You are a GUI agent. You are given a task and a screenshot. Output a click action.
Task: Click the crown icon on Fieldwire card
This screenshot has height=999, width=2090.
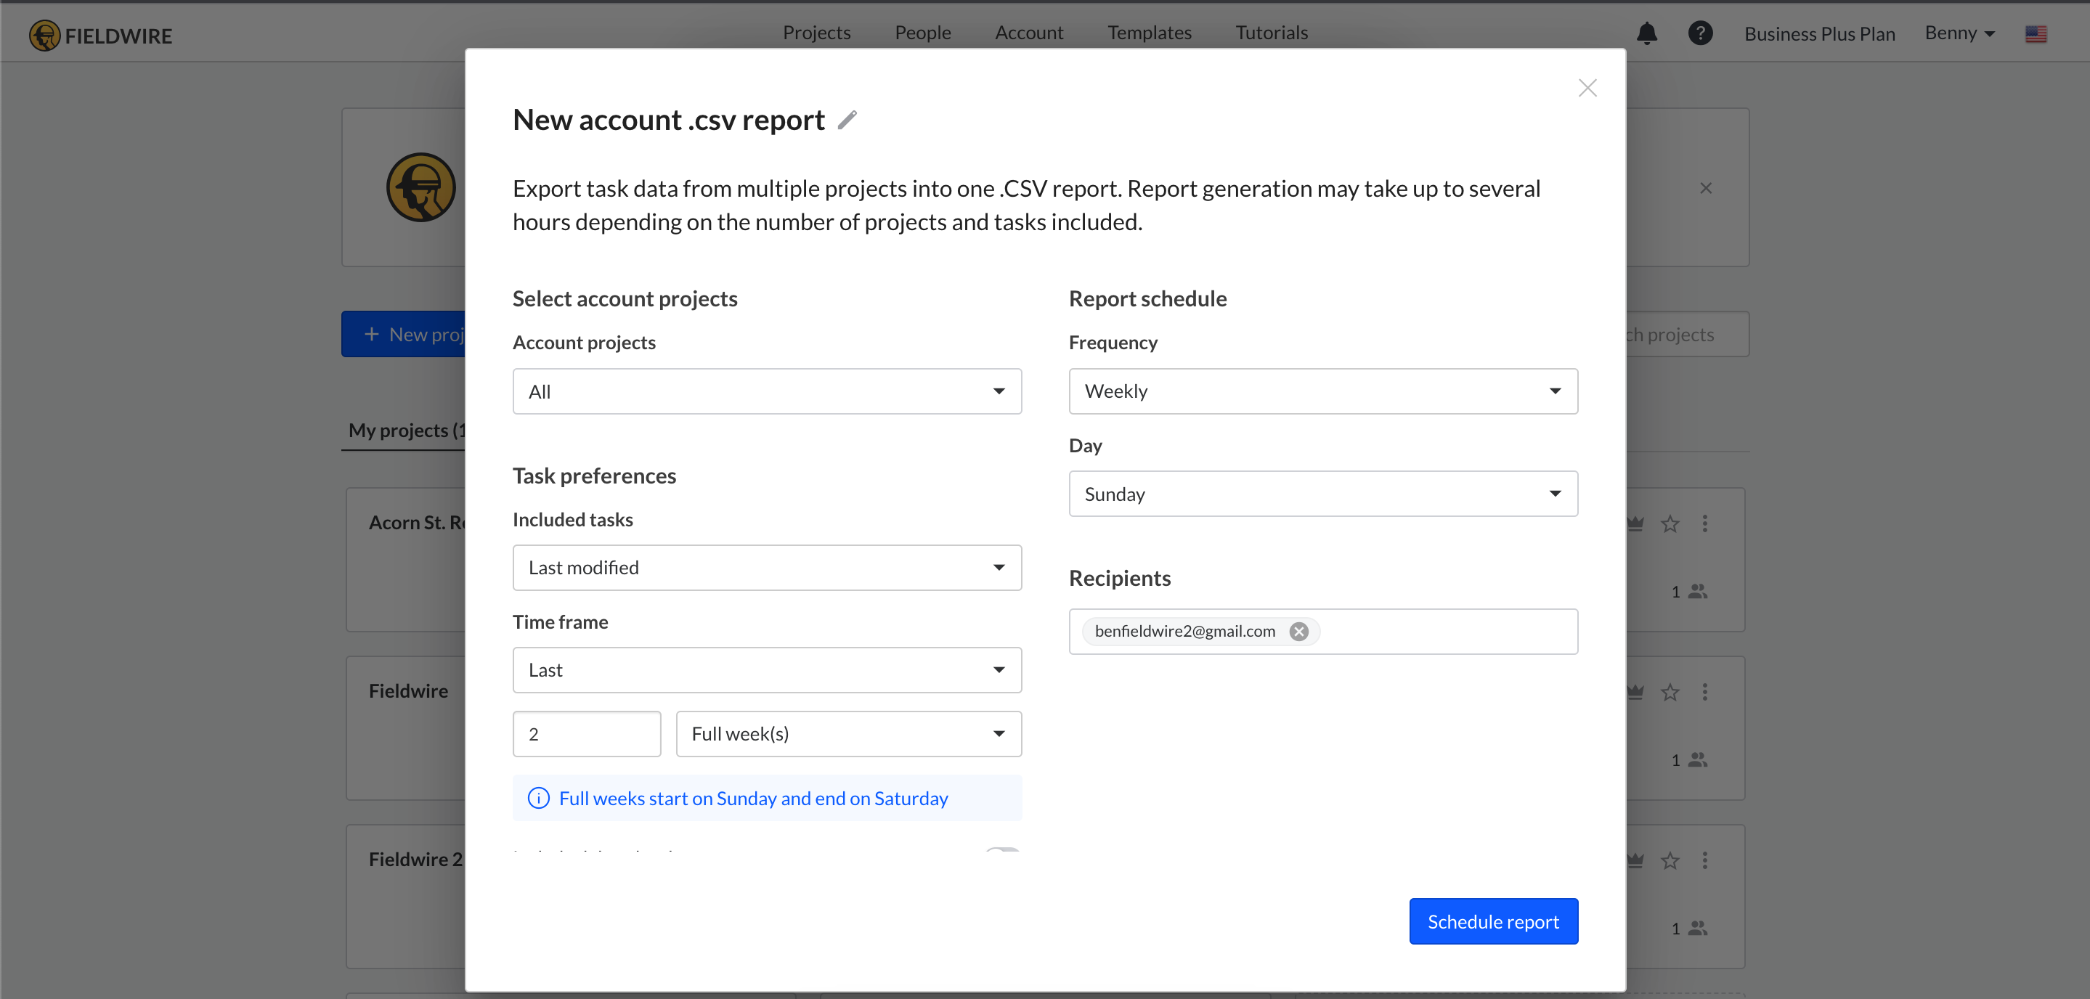[x=1635, y=692]
